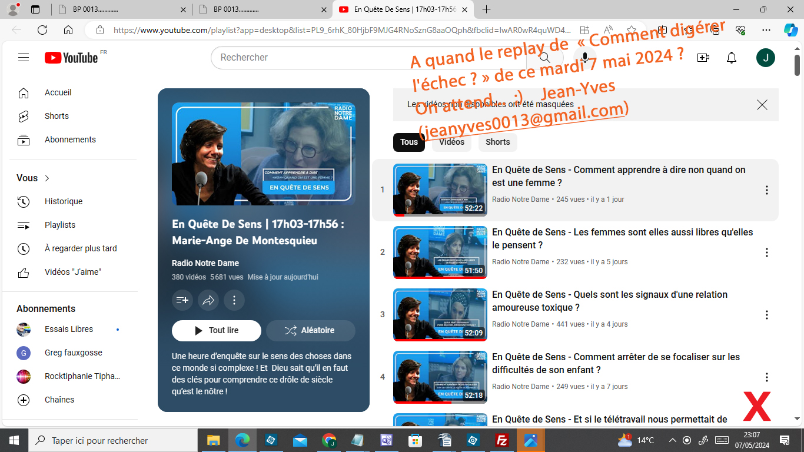Open video title signaux d'une relation amoureuse toxique

pos(610,301)
